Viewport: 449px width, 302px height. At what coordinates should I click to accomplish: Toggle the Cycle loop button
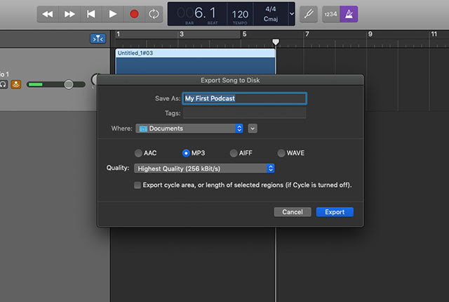[x=153, y=14]
